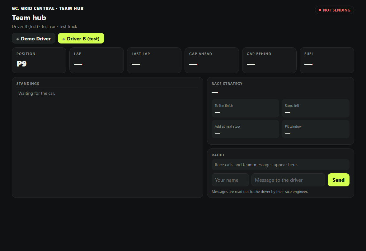Click the Send button
This screenshot has height=251, width=366.
pos(339,180)
